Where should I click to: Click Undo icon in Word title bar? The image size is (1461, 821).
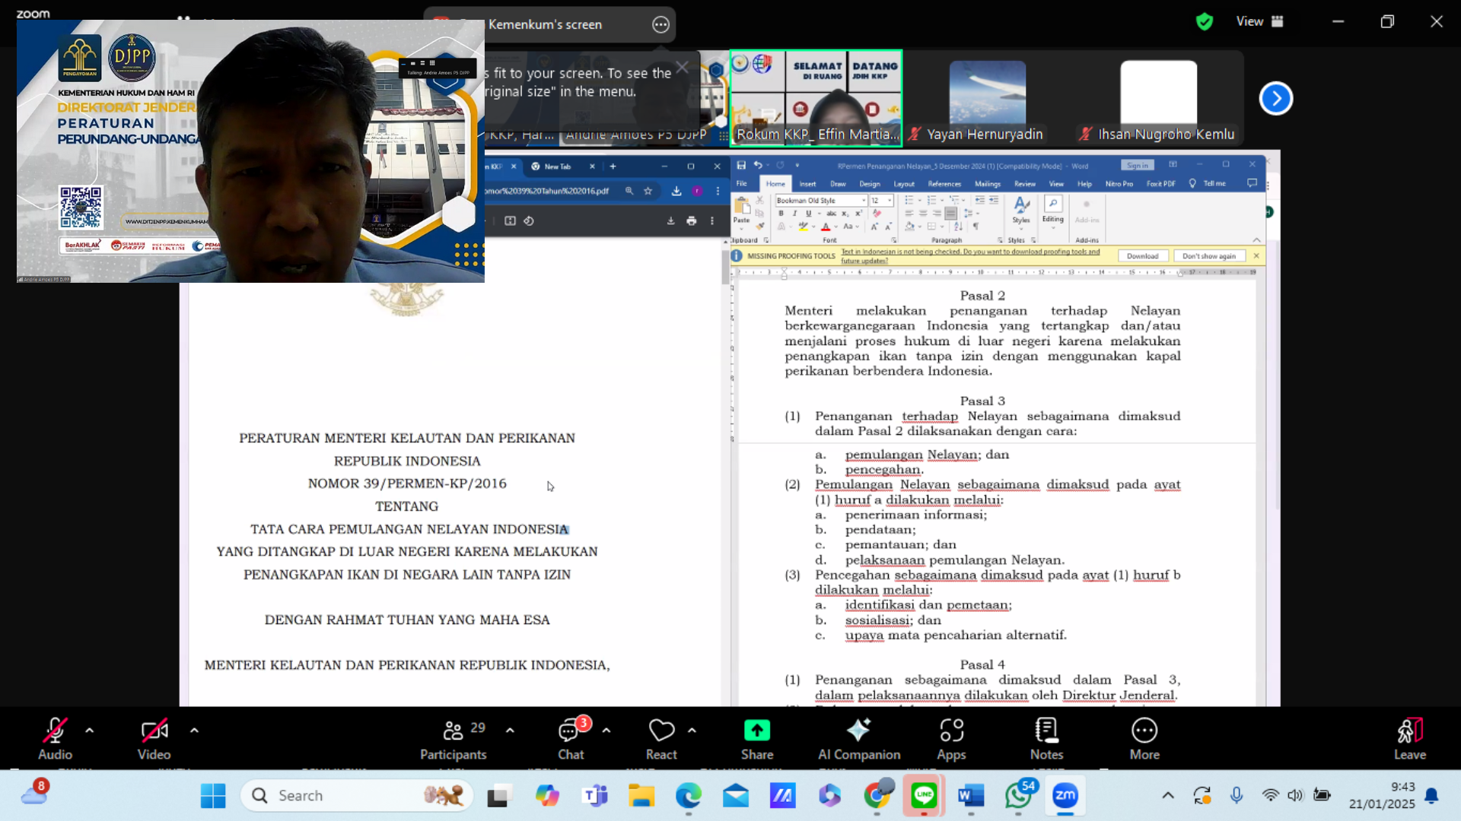pos(758,165)
